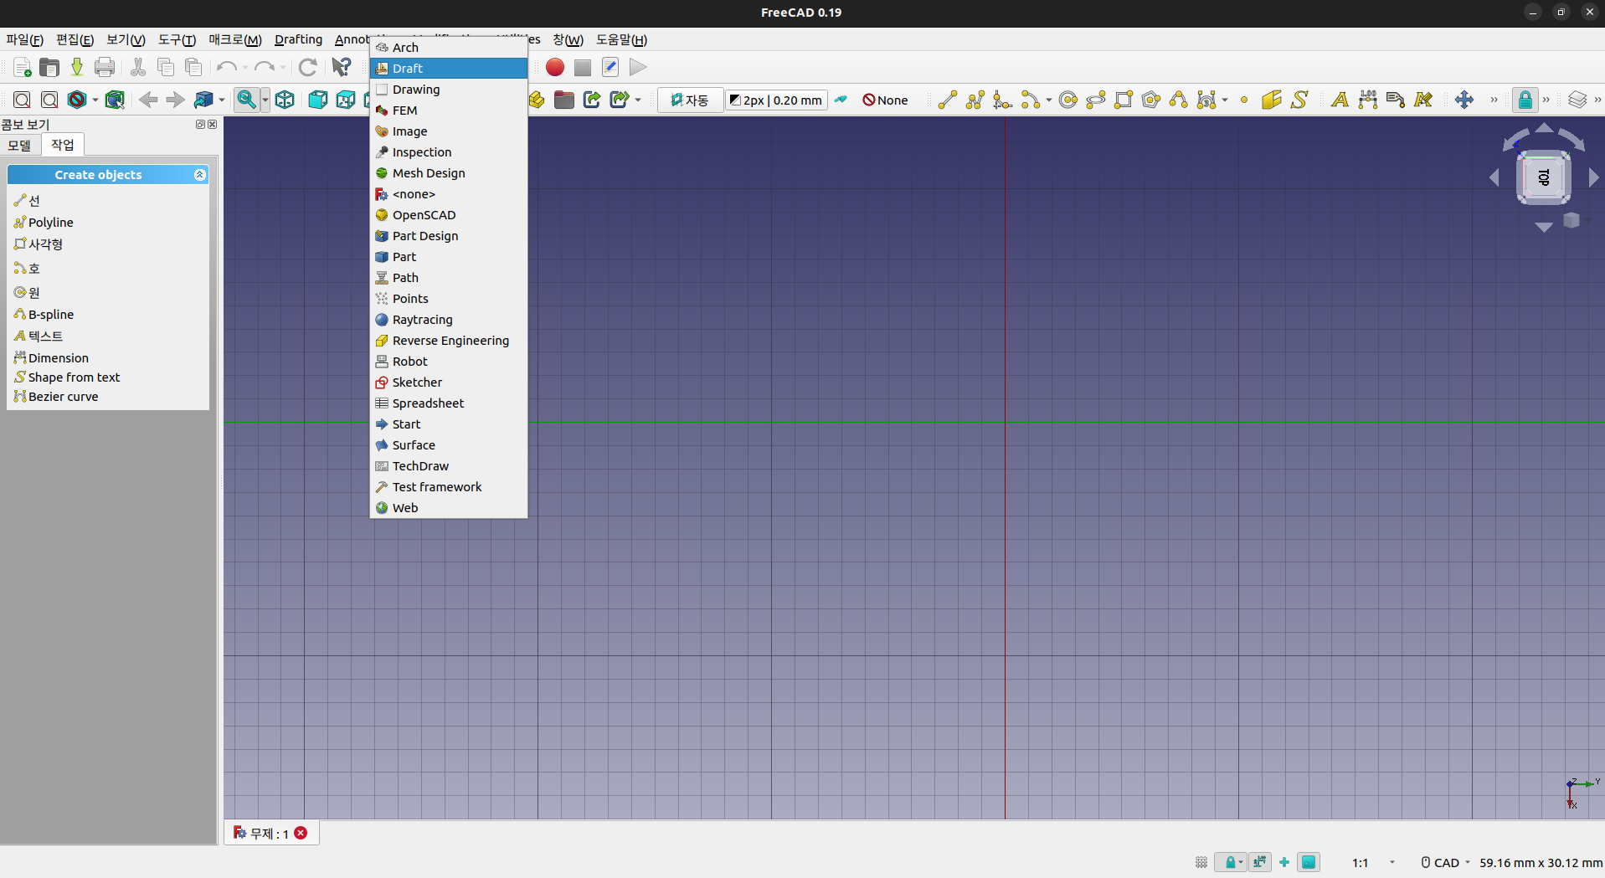Select the Draft Dimension tool icon
This screenshot has height=878, width=1605.
(1368, 100)
